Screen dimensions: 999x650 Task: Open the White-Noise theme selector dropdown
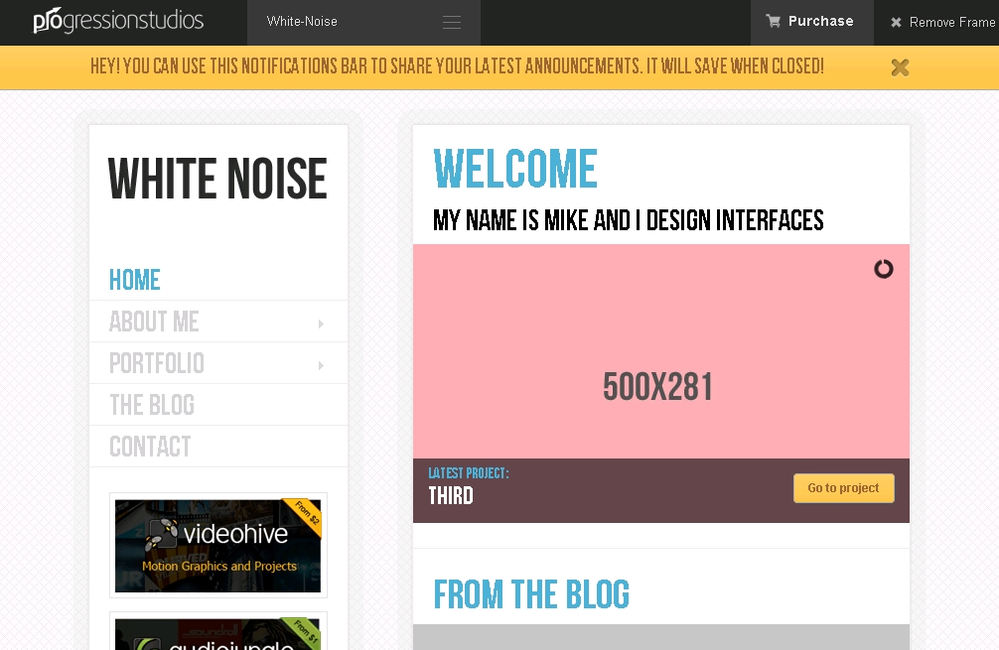[362, 22]
